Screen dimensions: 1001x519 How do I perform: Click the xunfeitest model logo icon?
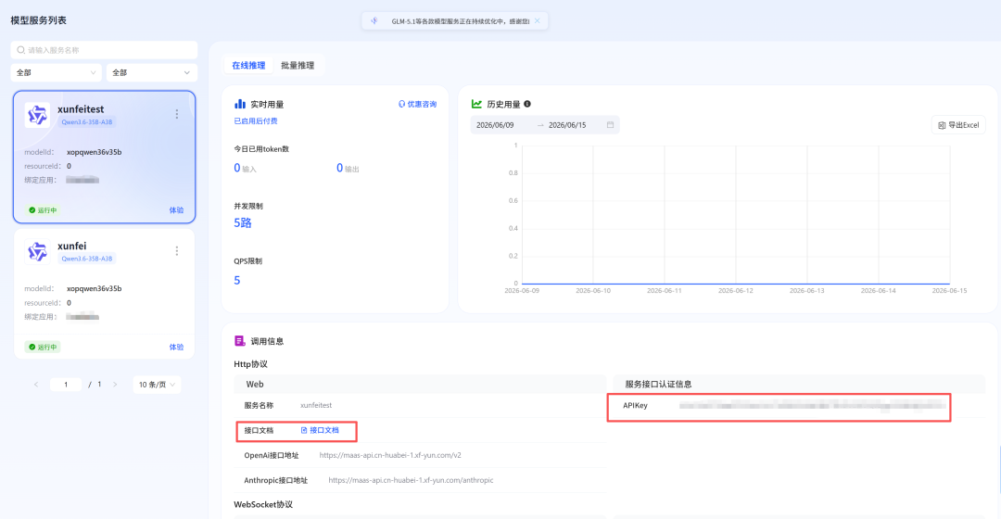pyautogui.click(x=37, y=115)
